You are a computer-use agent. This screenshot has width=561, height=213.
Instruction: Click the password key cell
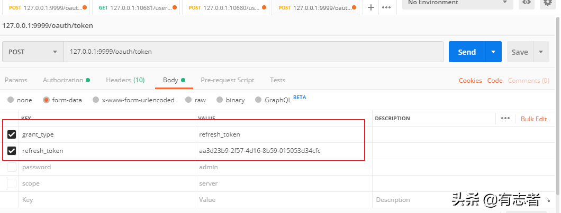(106, 167)
